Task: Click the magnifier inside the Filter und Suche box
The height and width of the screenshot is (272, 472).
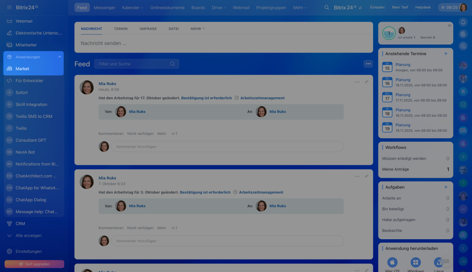Action: click(x=172, y=64)
